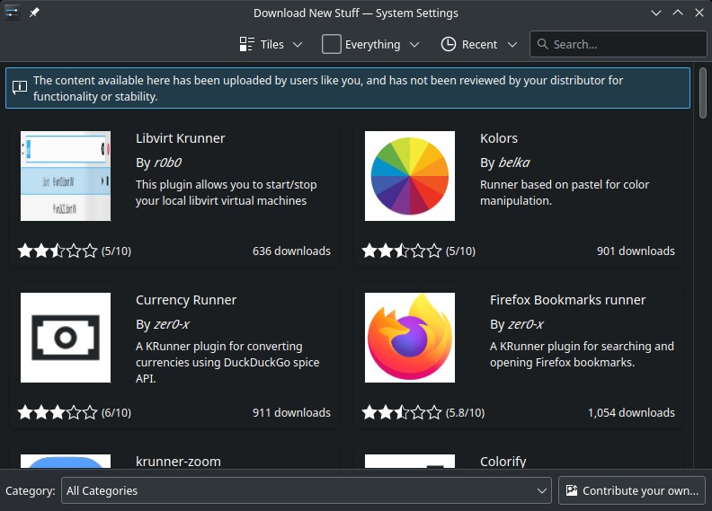This screenshot has height=511, width=712.
Task: Select the Currency Runner title
Action: [x=186, y=300]
